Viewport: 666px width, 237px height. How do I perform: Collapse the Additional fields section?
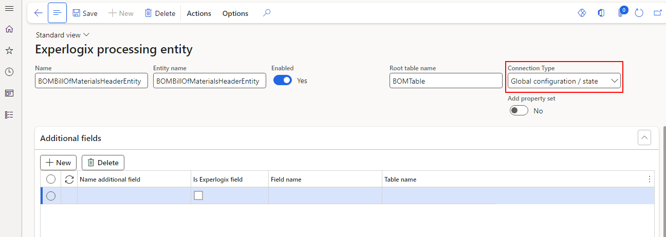tap(644, 137)
